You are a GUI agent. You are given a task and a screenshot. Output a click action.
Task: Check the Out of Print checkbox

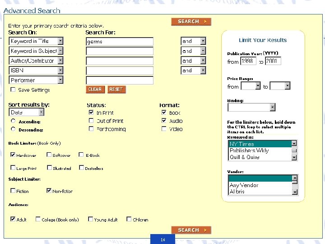(91, 121)
